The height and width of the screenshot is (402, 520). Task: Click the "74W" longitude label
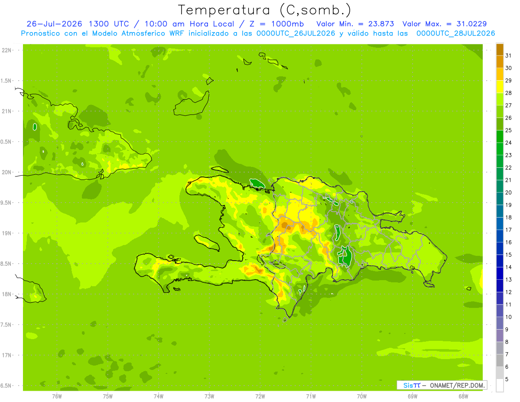click(158, 396)
